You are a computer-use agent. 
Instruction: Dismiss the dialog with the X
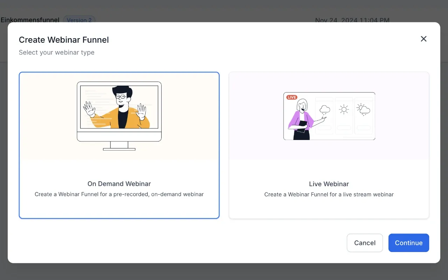[423, 39]
